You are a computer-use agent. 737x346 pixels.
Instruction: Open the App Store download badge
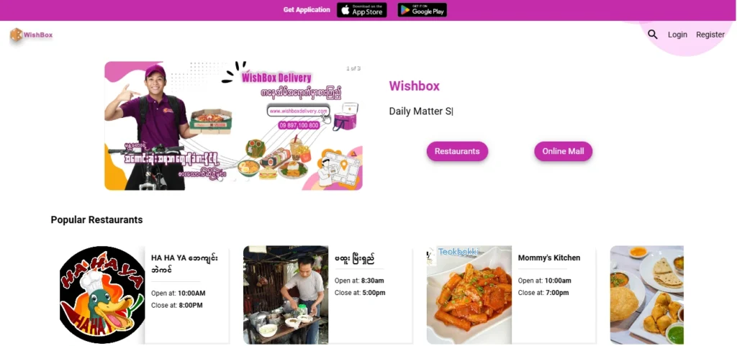[361, 10]
